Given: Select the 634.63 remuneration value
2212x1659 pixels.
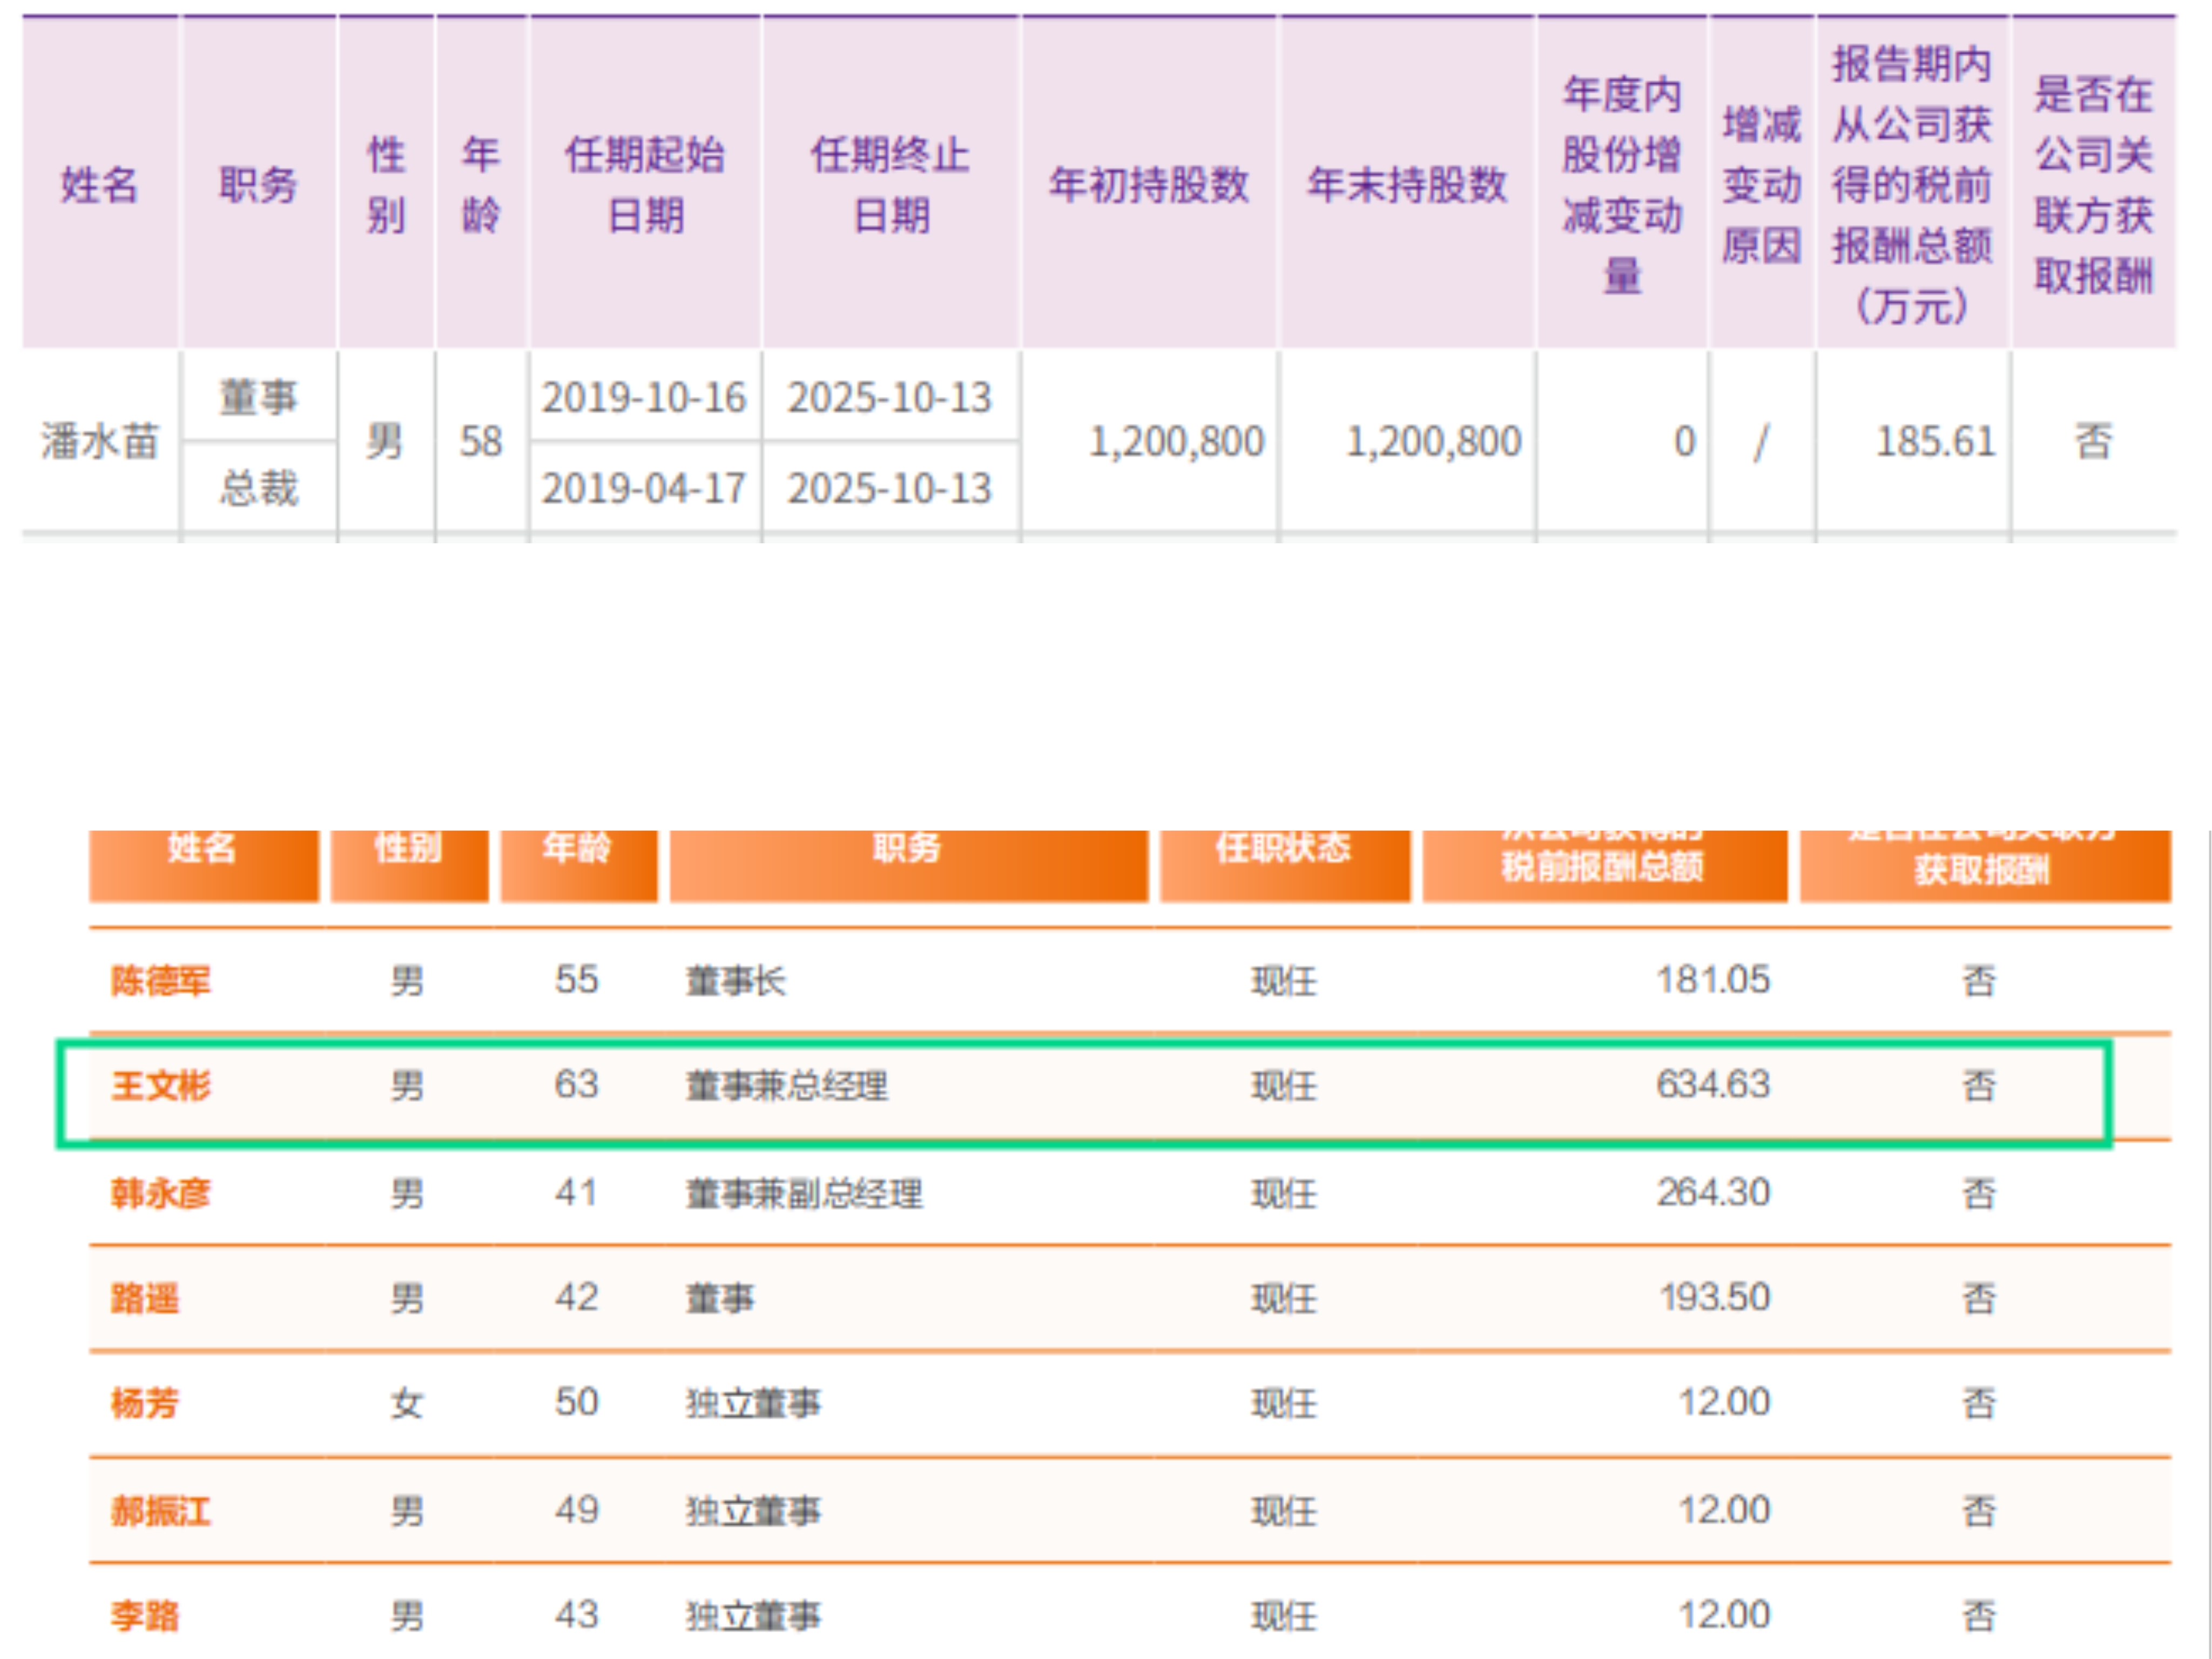Looking at the screenshot, I should pyautogui.click(x=1712, y=1085).
